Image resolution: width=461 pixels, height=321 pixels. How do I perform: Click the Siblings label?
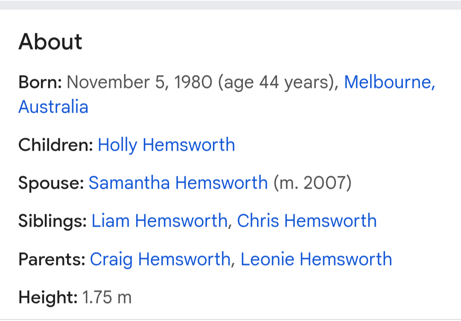coord(53,221)
